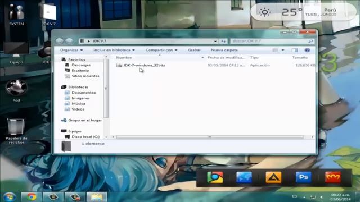360x202 pixels.
Task: Select Equipo in navigation pane
Action: pos(75,131)
